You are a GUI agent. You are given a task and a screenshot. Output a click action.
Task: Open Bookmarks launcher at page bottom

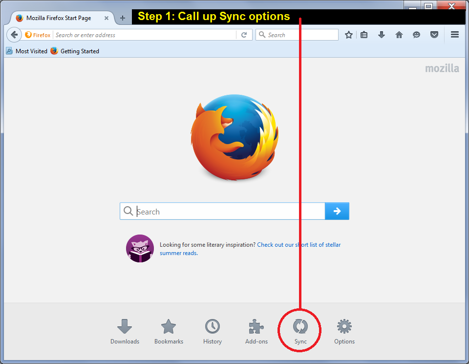click(x=169, y=332)
